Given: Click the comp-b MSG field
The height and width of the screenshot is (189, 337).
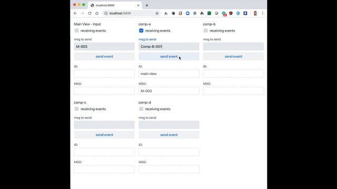Looking at the screenshot, I should pos(233,91).
